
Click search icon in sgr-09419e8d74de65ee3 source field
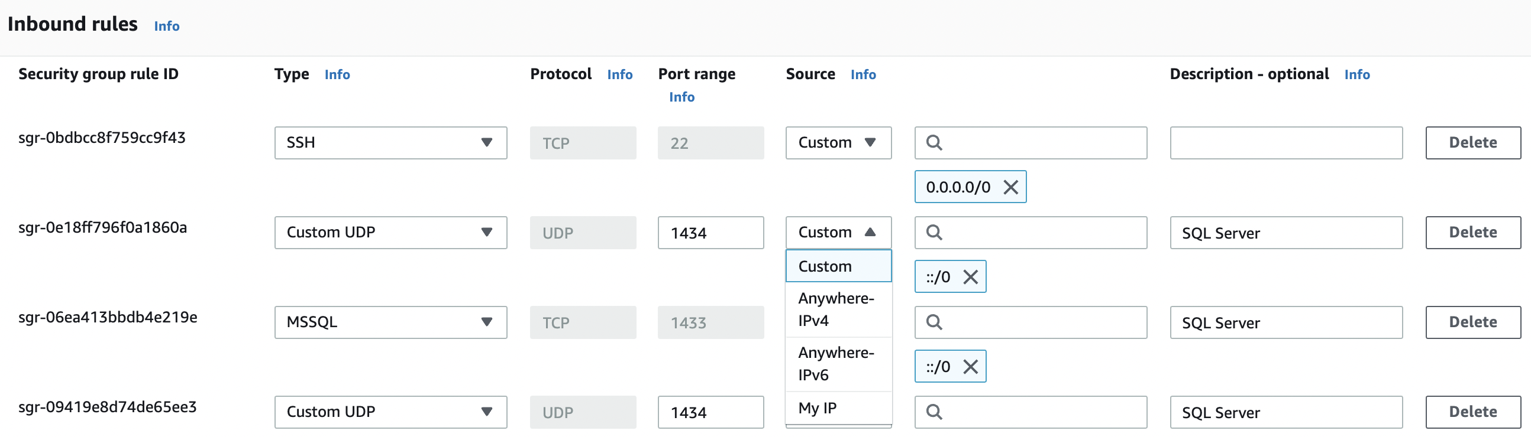[x=934, y=412]
